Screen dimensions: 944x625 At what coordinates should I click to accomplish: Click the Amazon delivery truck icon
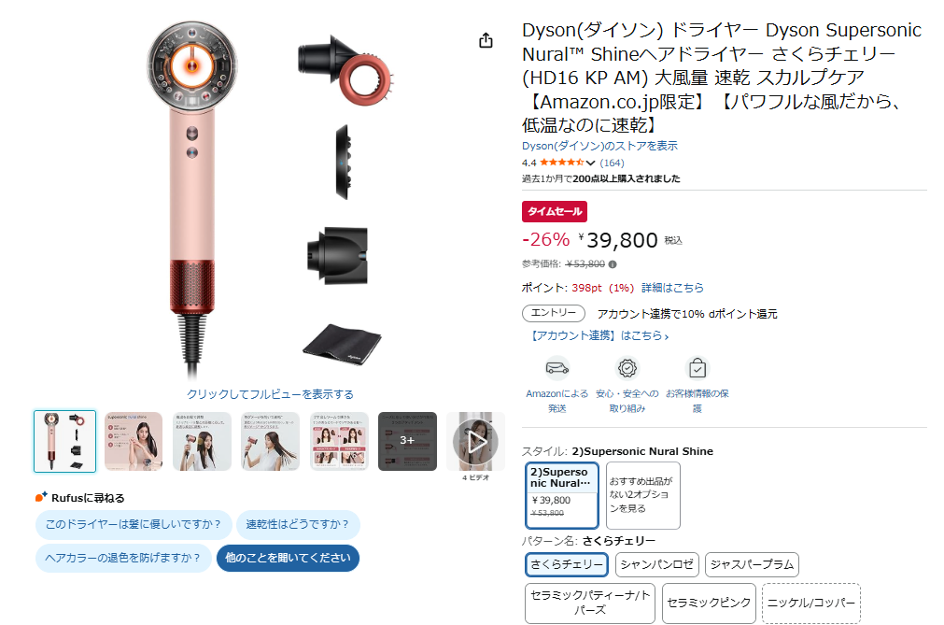(557, 368)
